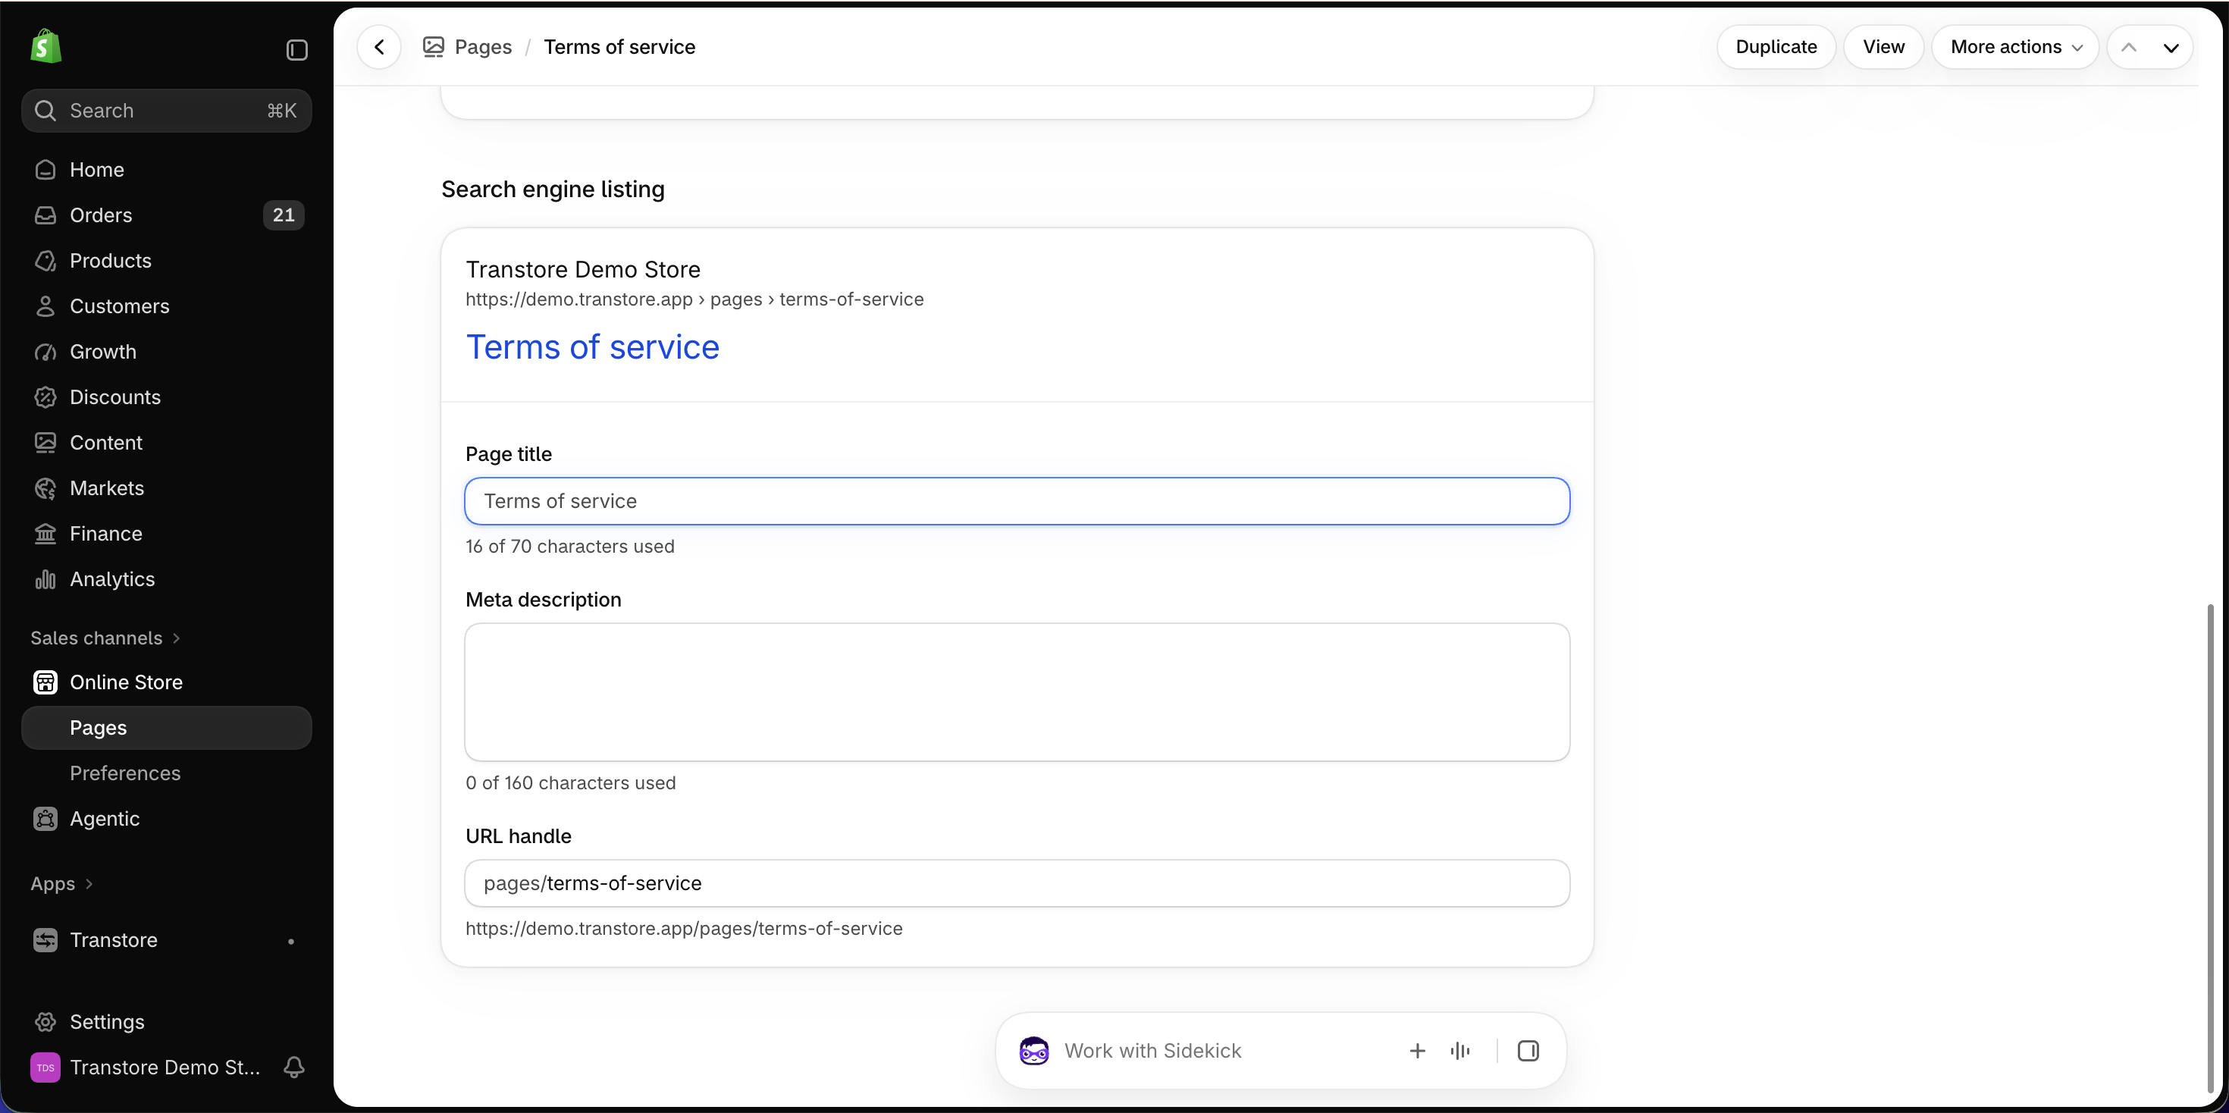Open the Transtore Demo Store account switcher
This screenshot has width=2229, height=1113.
coord(147,1067)
